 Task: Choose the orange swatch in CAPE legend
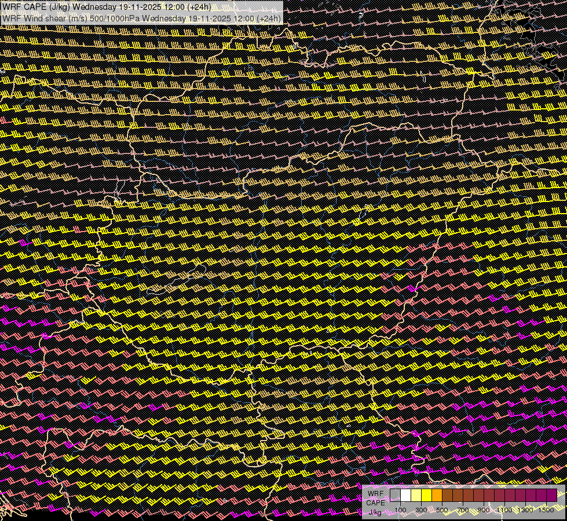pyautogui.click(x=437, y=496)
